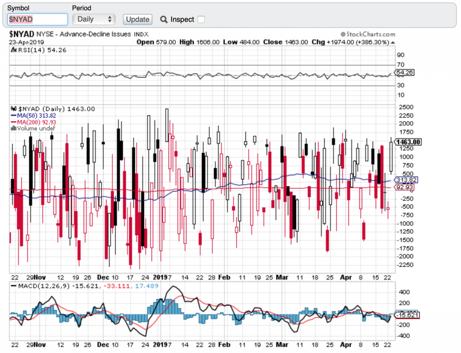461x353 pixels.
Task: Click the Symbol input field with $NYAD
Action: coord(37,19)
